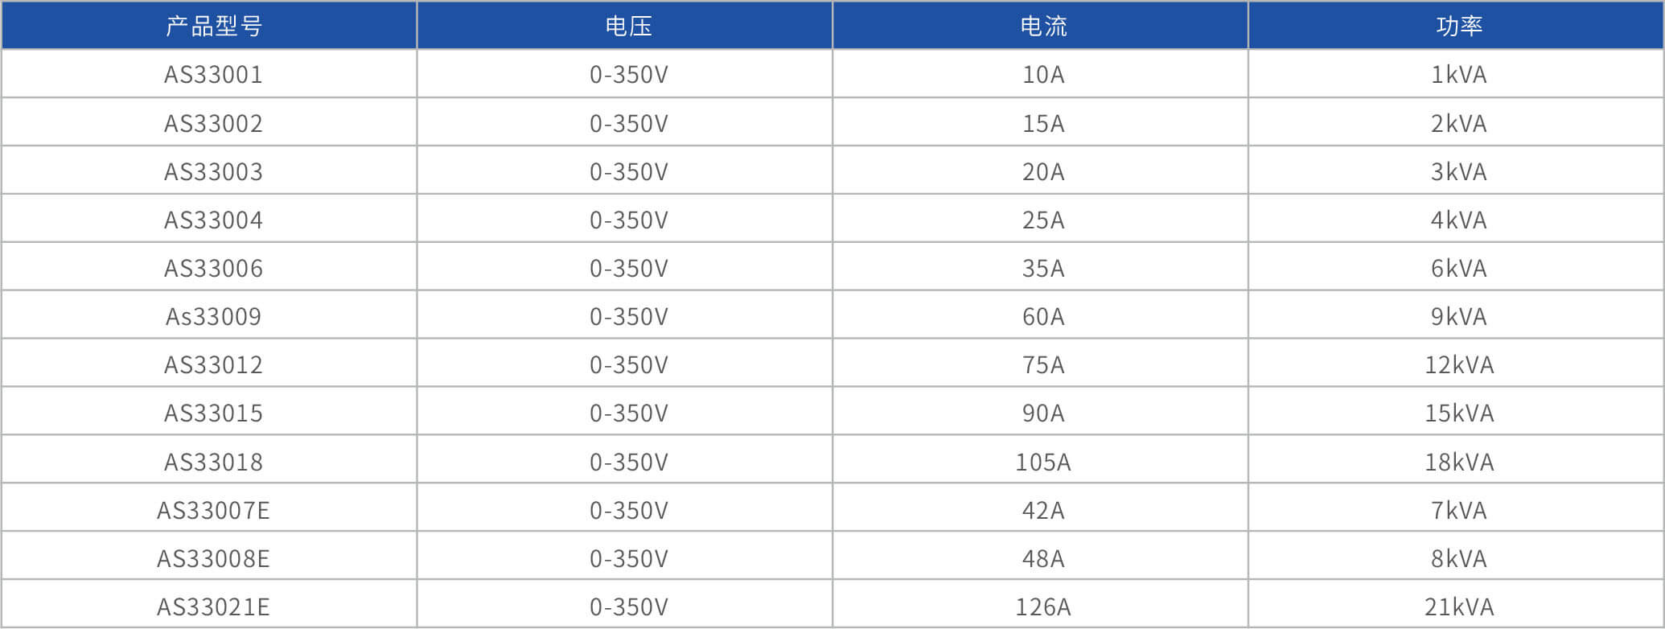Select the As33009 model cell
Image resolution: width=1665 pixels, height=629 pixels.
[213, 316]
